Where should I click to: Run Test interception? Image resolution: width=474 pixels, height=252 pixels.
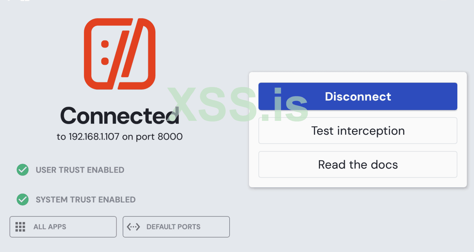pyautogui.click(x=358, y=131)
